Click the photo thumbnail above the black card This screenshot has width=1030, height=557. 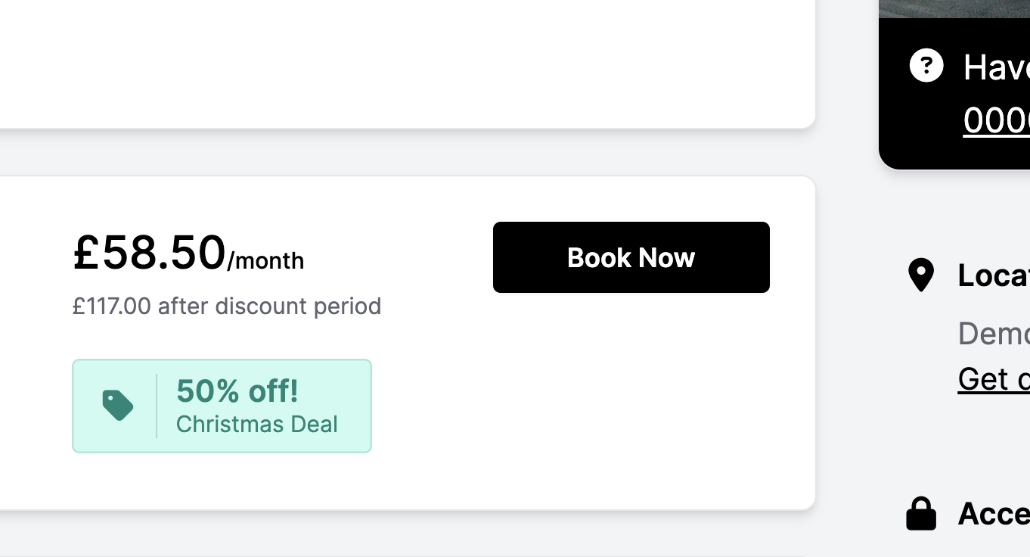pyautogui.click(x=954, y=8)
